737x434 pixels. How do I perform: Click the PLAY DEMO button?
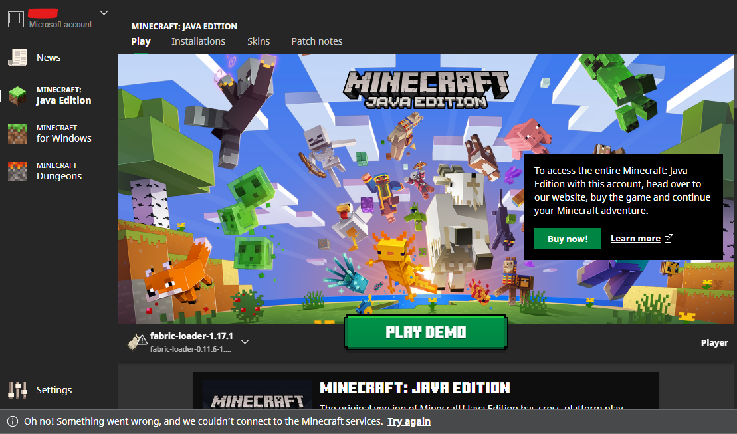tap(426, 332)
